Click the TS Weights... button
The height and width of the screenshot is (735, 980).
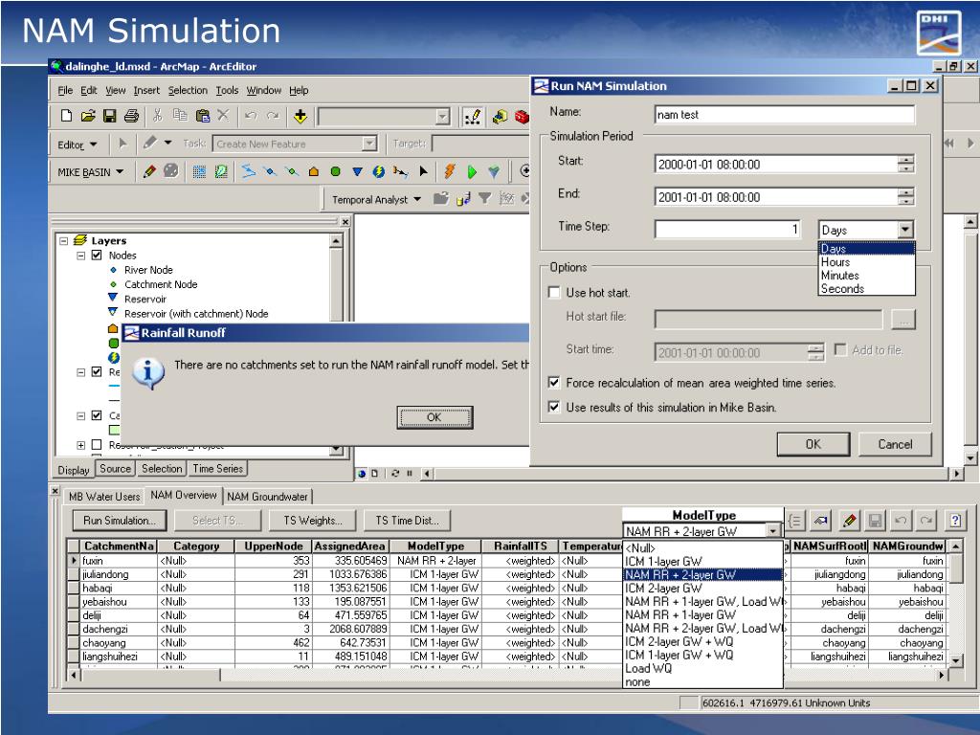pyautogui.click(x=313, y=520)
